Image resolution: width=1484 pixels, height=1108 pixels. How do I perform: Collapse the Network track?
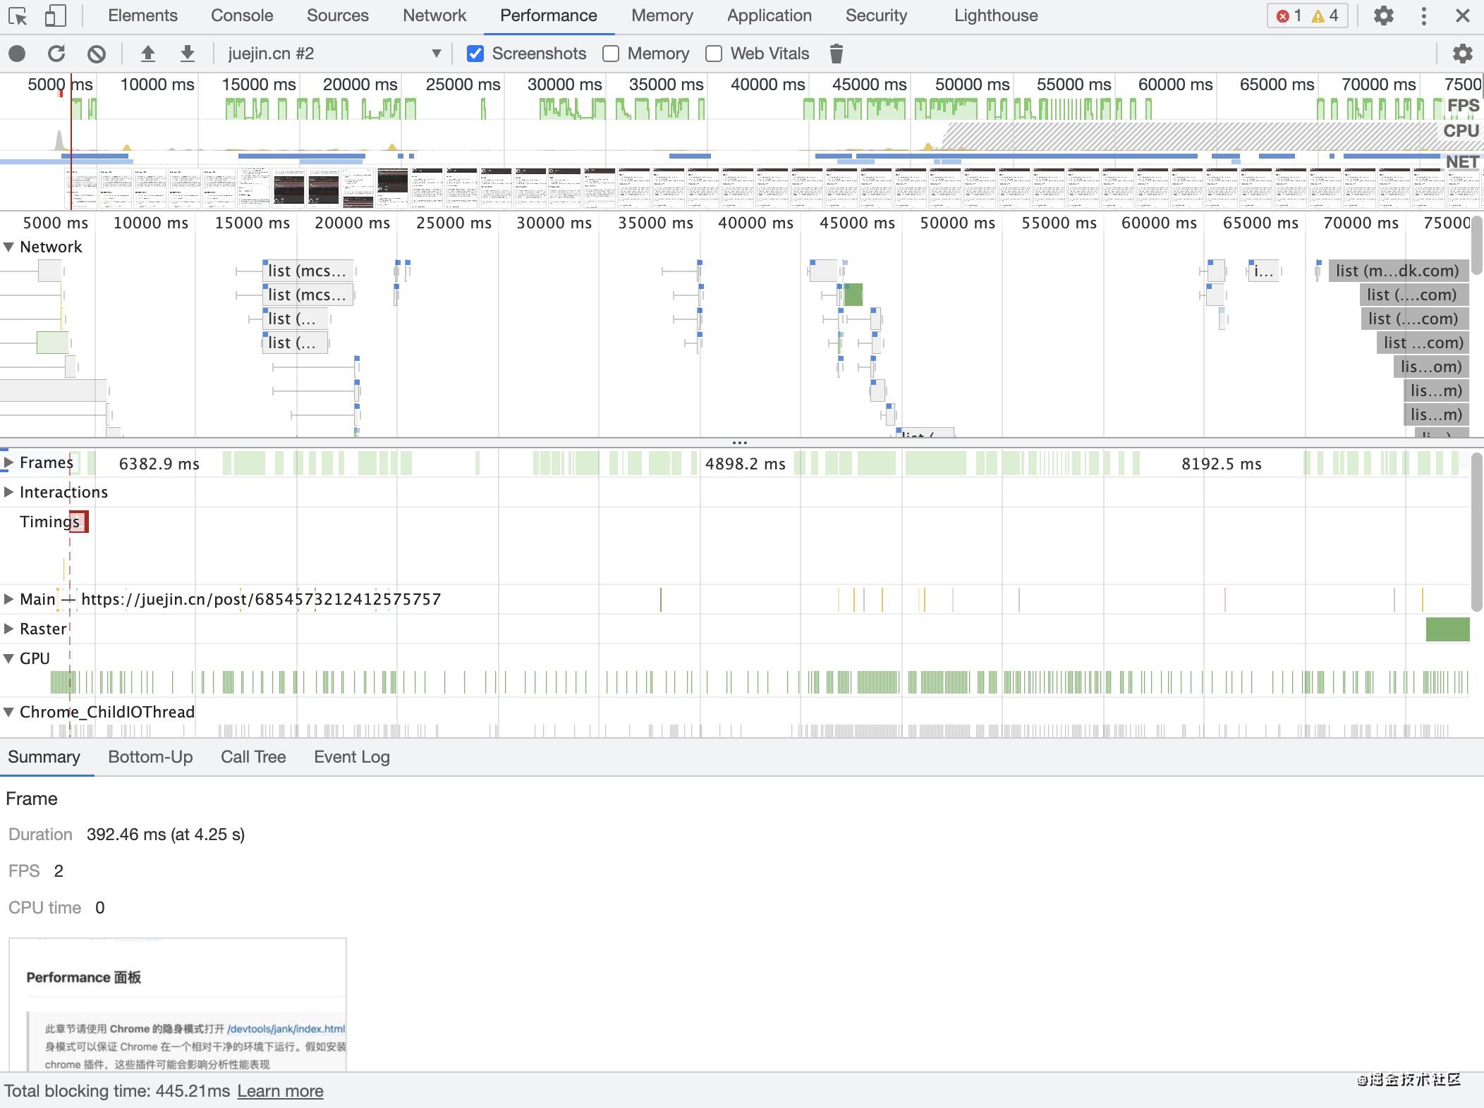tap(8, 247)
